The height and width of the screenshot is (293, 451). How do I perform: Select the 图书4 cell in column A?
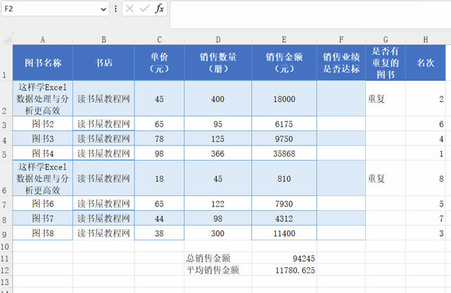[x=43, y=153]
